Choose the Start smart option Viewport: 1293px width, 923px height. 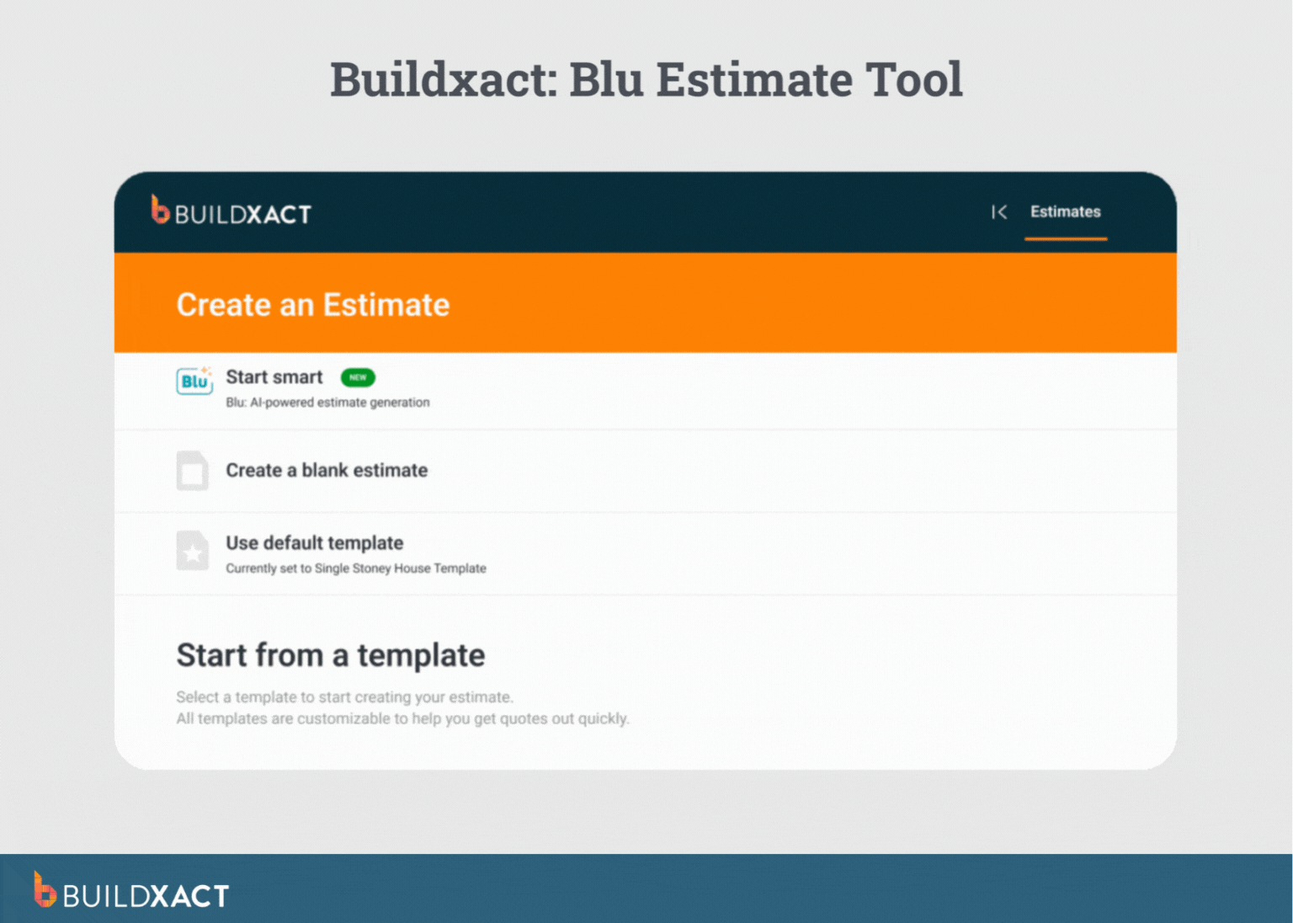coord(274,376)
